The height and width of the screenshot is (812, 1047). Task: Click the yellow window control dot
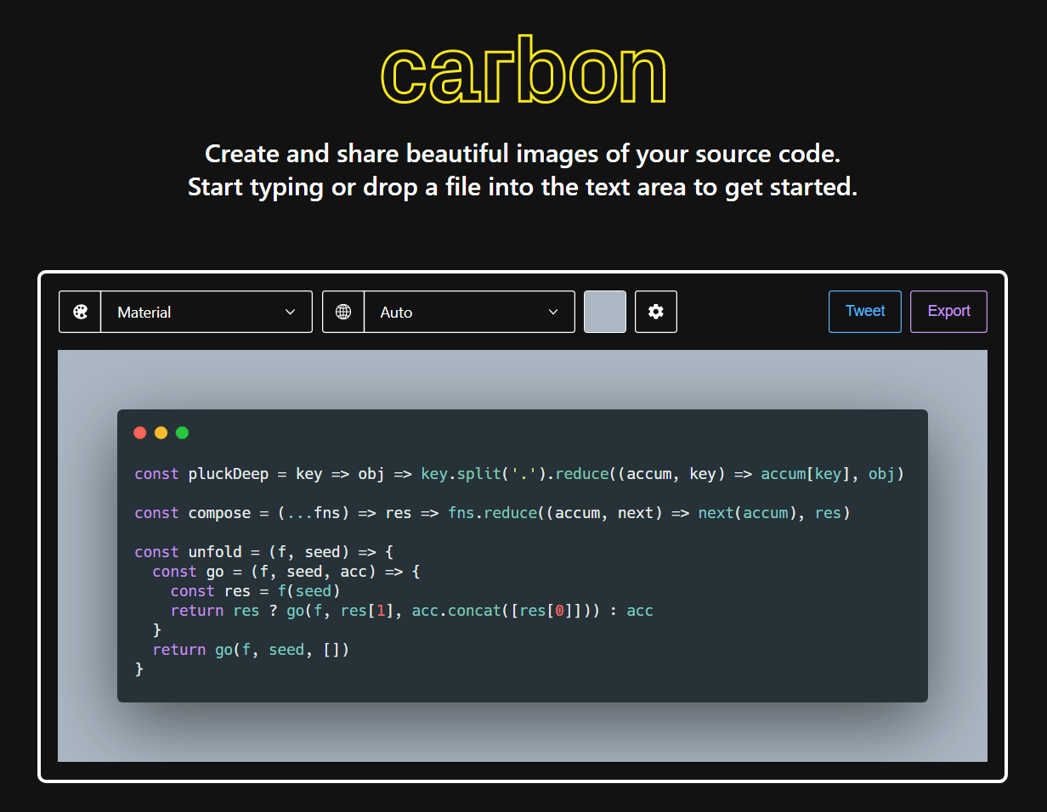tap(161, 433)
